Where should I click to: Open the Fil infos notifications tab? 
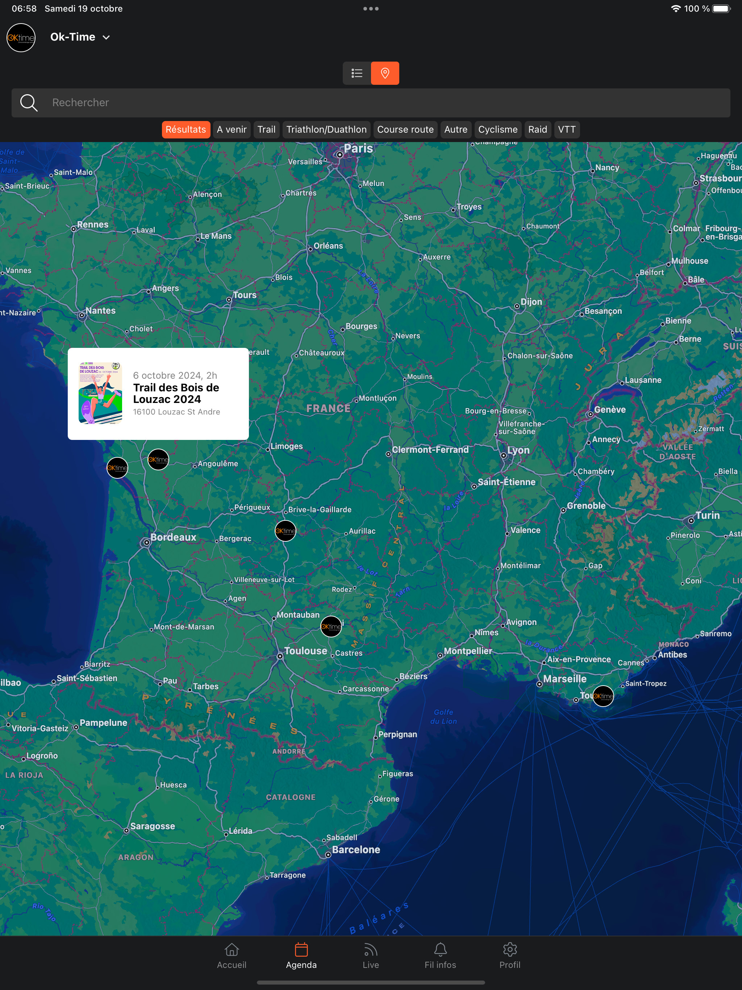pyautogui.click(x=440, y=956)
